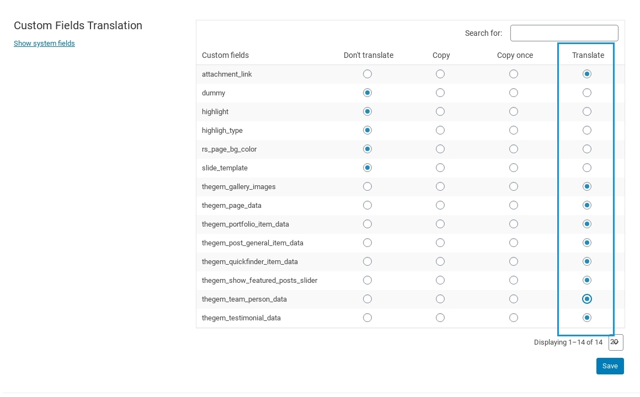
Task: Set thegem_gallery_images to Don't translate
Action: pyautogui.click(x=367, y=186)
